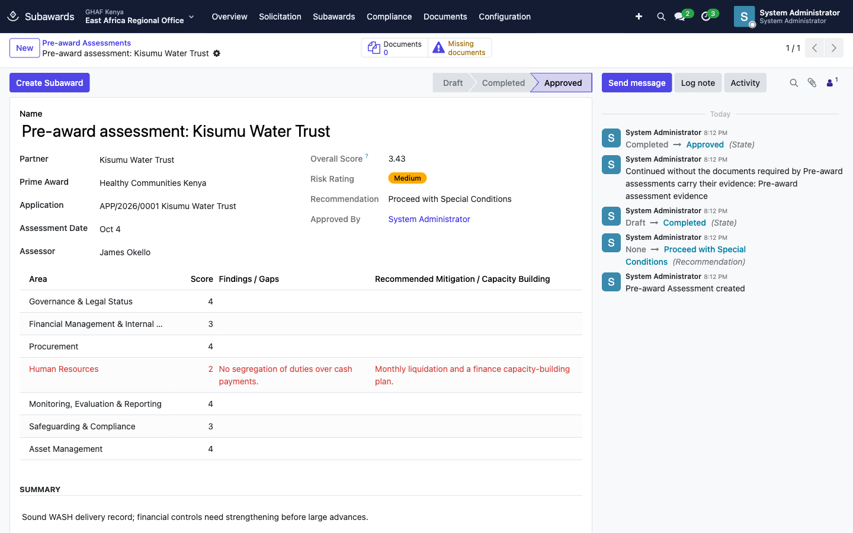Expand the East Africa Regional Office switcher
This screenshot has width=853, height=533.
point(140,17)
